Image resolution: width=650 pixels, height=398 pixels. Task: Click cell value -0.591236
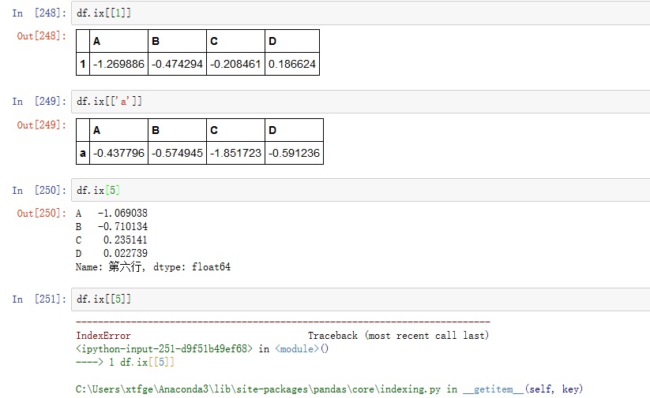click(x=294, y=153)
